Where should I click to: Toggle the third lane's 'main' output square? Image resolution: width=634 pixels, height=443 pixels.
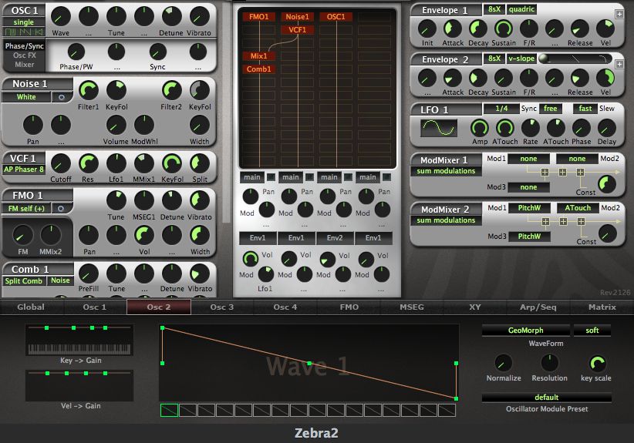348,177
